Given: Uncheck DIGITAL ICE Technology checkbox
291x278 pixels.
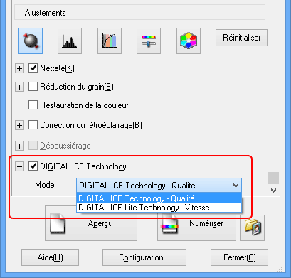Looking at the screenshot, I should click(x=33, y=166).
